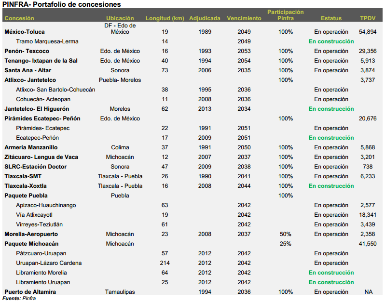Click 'Tramo Marquesa-Lerma' sub-row
Screen dimensions: 385x302
point(47,41)
